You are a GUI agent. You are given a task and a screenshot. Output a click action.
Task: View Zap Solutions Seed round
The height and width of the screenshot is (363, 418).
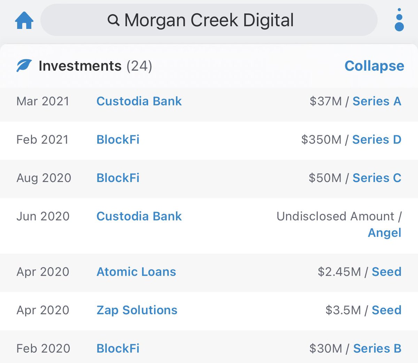386,310
